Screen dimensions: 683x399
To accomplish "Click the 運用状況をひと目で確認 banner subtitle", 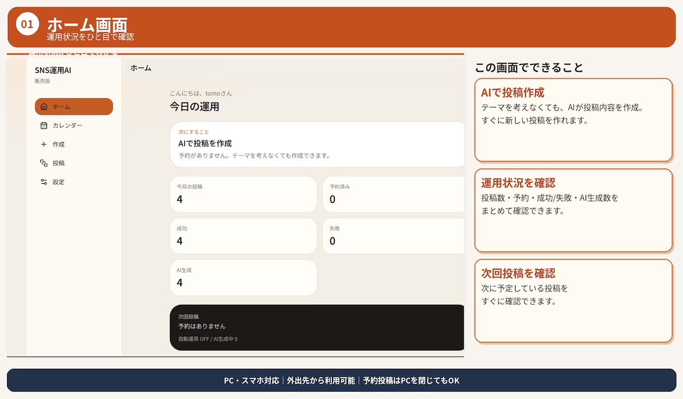I will (x=91, y=37).
